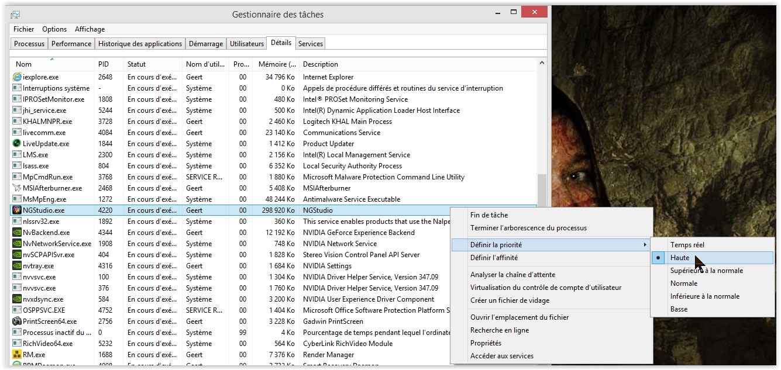Select the nvvsvc.exe row with PID 376
This screenshot has width=781, height=370.
(231, 288)
